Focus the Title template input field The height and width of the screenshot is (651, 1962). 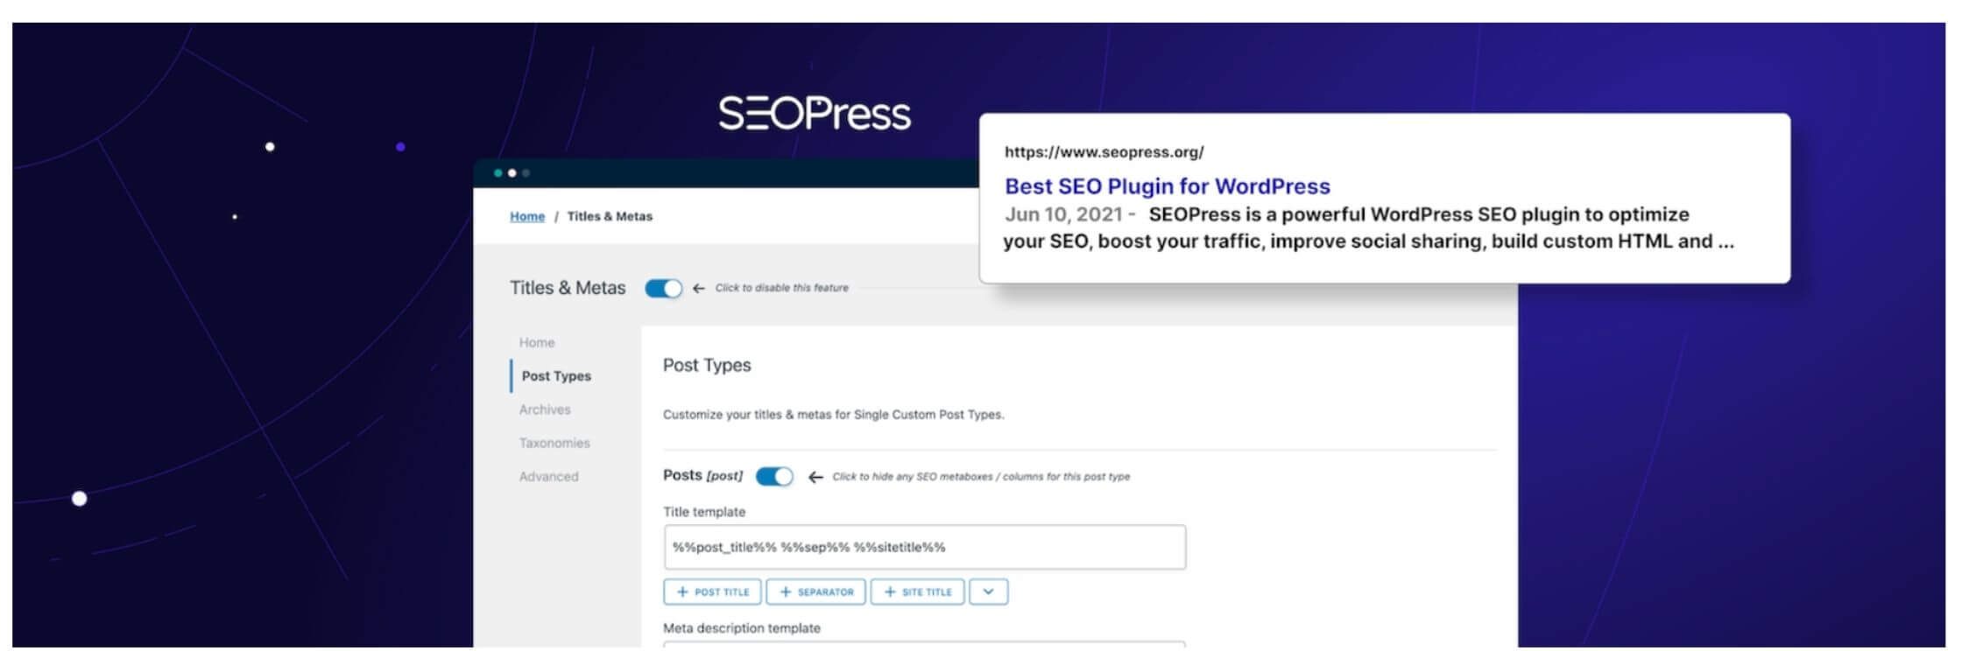pyautogui.click(x=924, y=548)
